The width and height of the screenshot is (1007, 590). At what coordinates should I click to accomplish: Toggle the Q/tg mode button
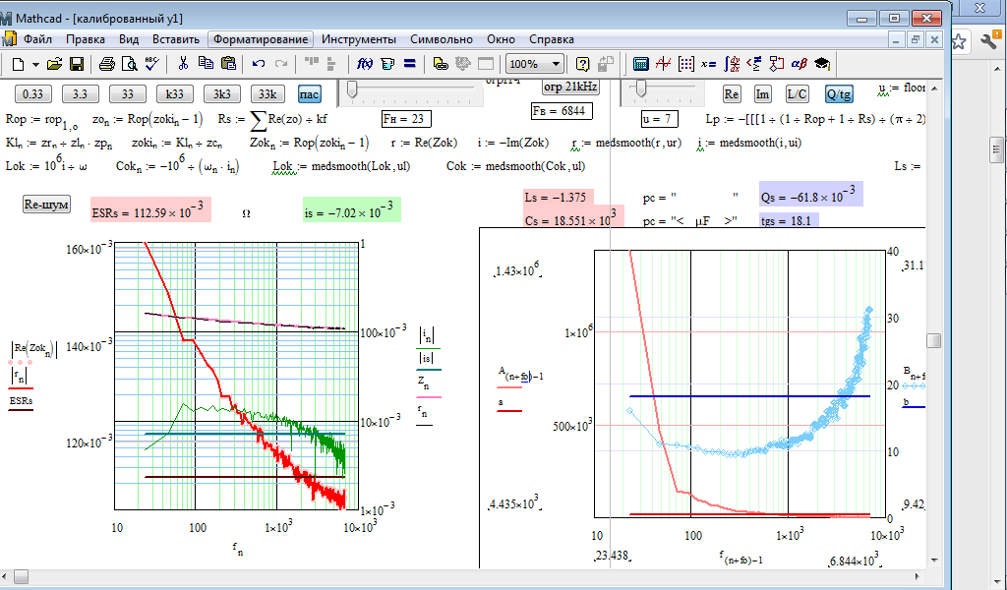pos(839,94)
